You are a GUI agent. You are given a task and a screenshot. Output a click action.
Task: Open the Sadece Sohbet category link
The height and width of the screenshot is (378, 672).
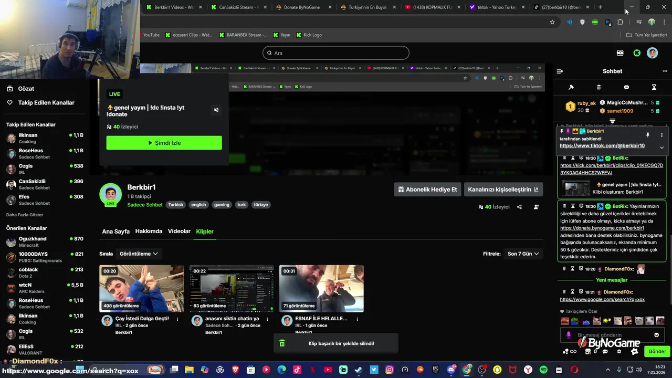tap(145, 205)
